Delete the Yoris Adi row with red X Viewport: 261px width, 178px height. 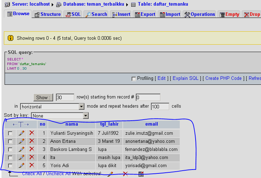[x=32, y=165]
